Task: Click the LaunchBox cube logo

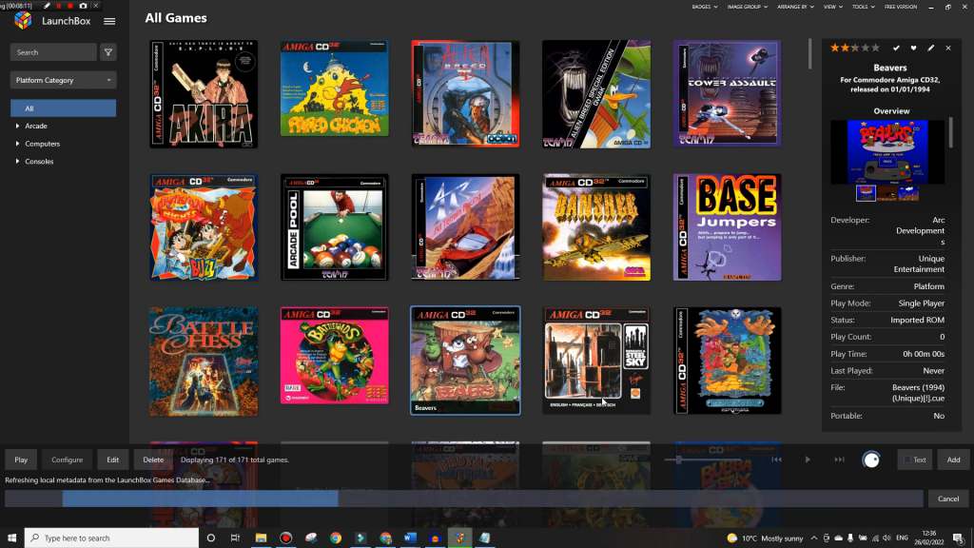Action: pyautogui.click(x=23, y=21)
